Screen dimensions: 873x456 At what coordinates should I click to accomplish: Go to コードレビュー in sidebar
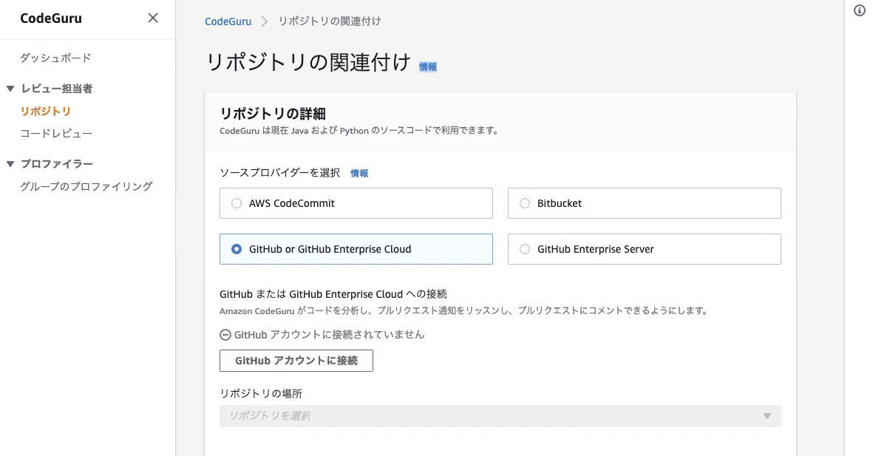click(56, 134)
